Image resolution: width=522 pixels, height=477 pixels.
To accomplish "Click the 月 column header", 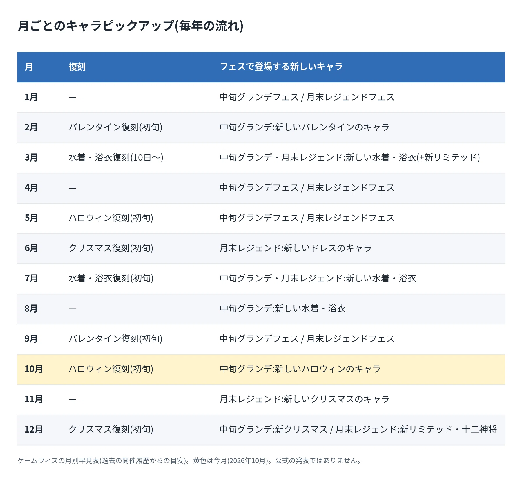I will [x=28, y=67].
